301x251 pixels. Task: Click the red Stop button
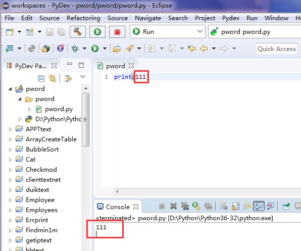(x=117, y=32)
